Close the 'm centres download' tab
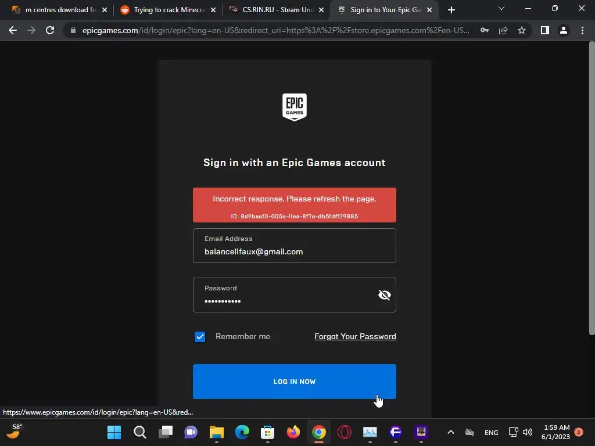The image size is (595, 446). (105, 10)
